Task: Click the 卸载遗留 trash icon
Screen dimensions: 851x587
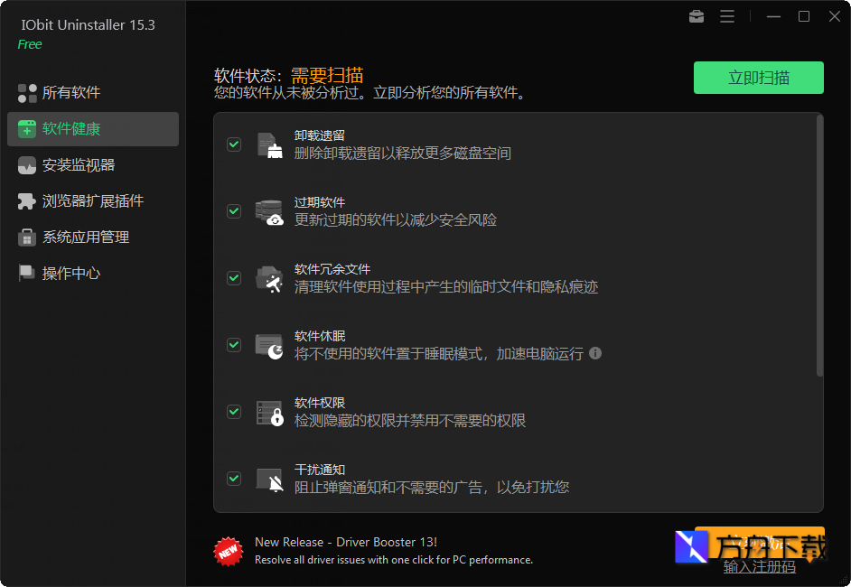Action: 269,144
